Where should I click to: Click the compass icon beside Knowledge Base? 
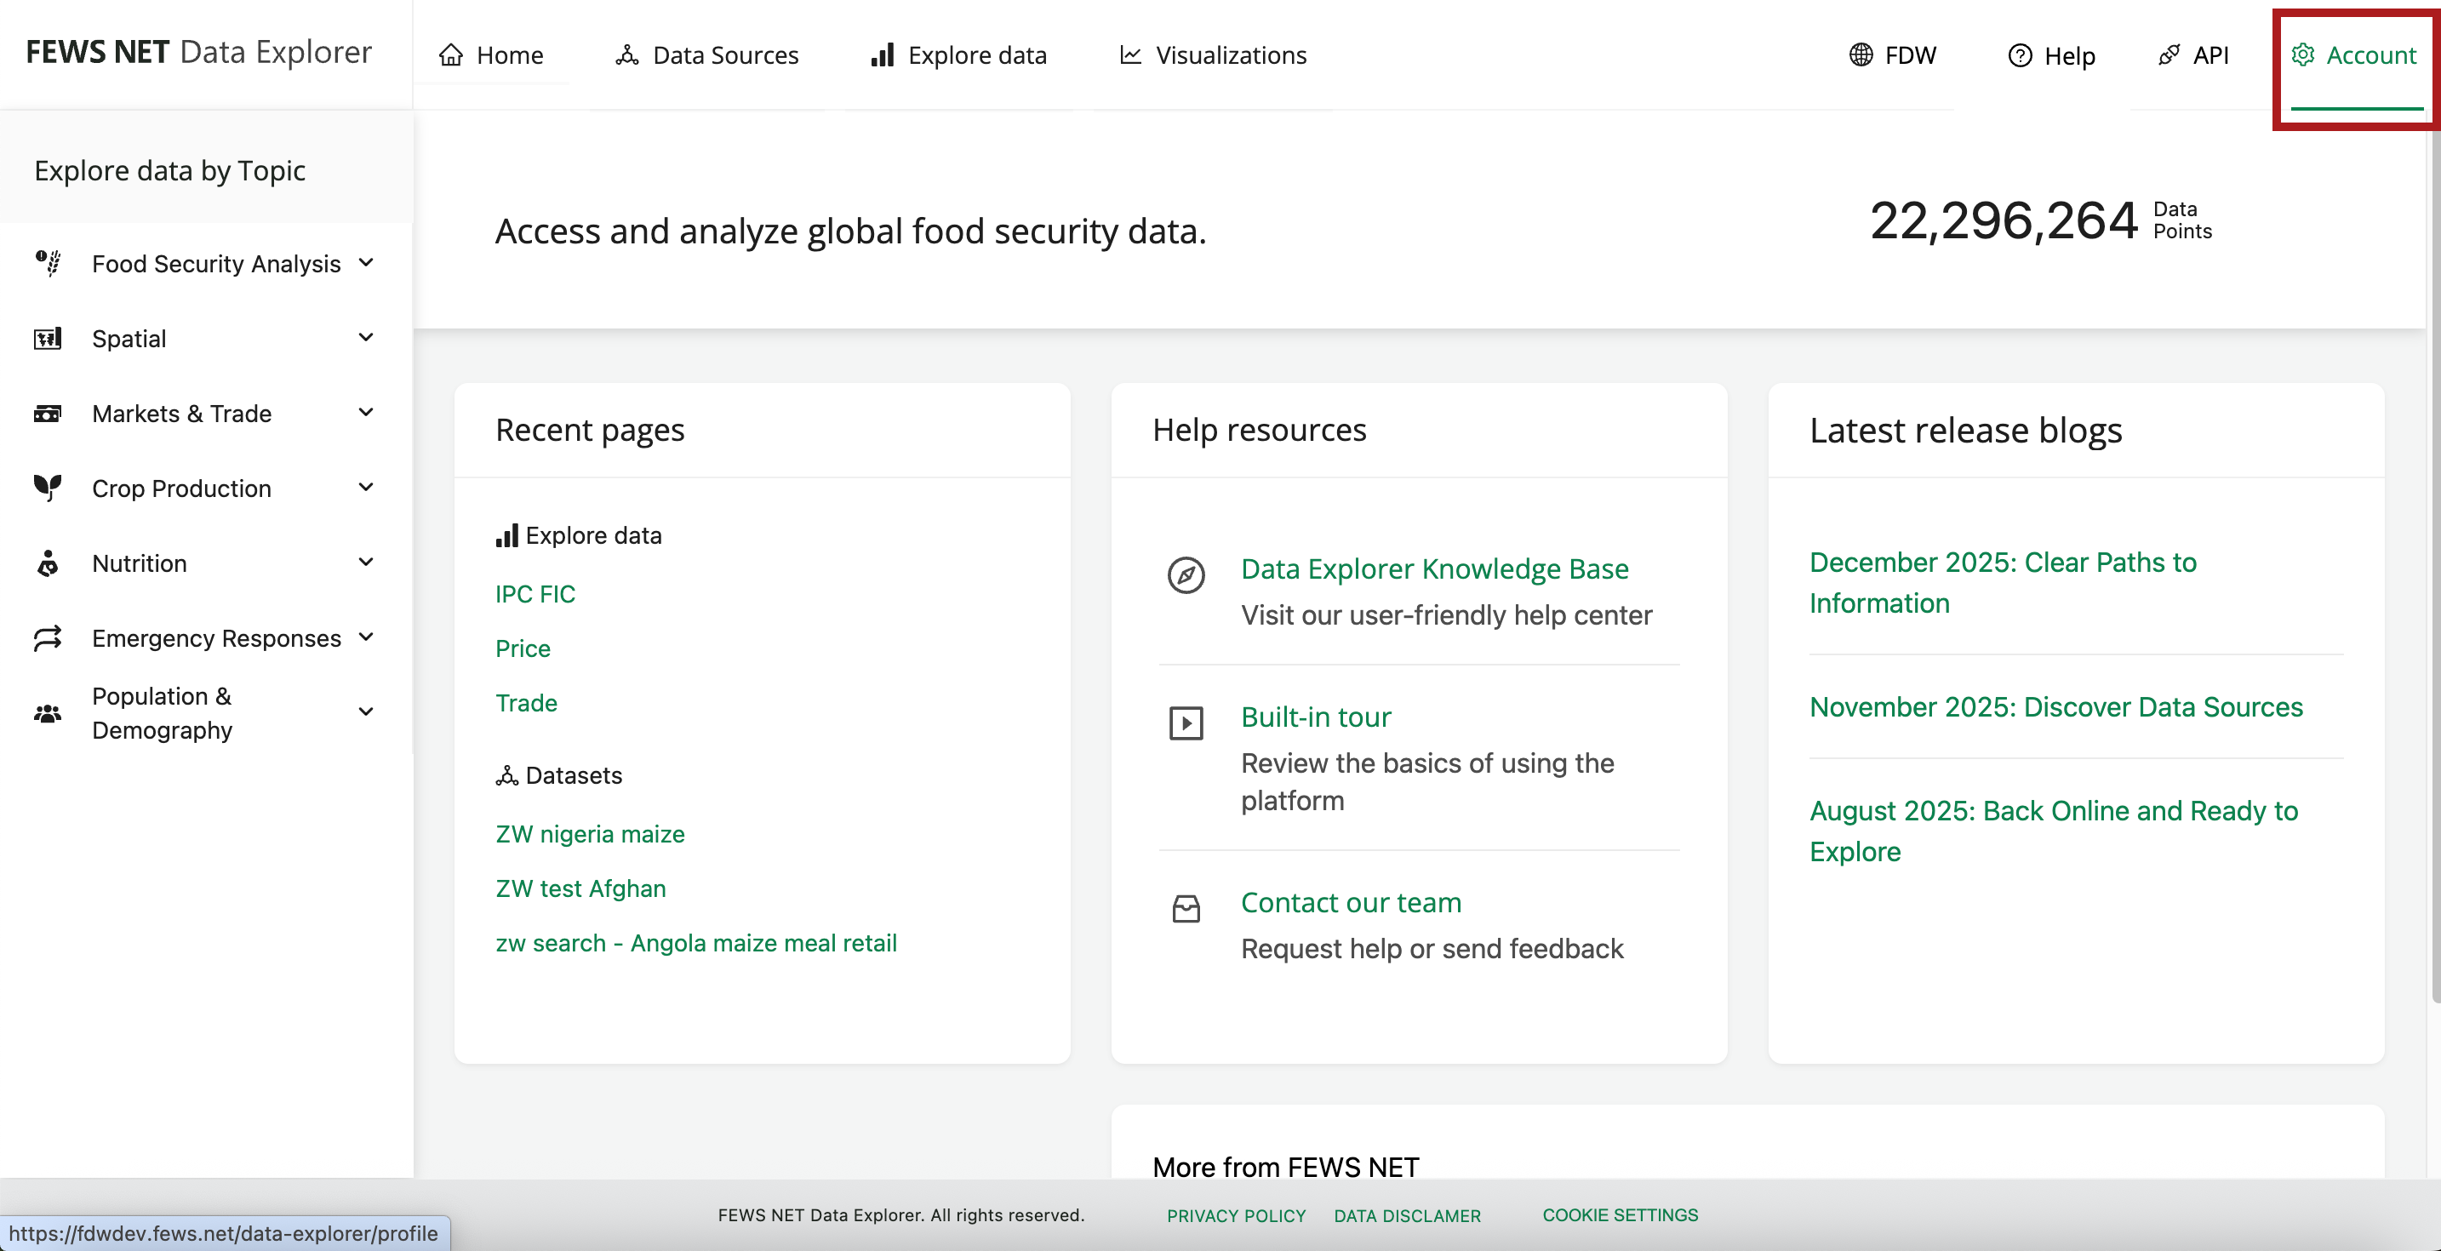(x=1186, y=574)
